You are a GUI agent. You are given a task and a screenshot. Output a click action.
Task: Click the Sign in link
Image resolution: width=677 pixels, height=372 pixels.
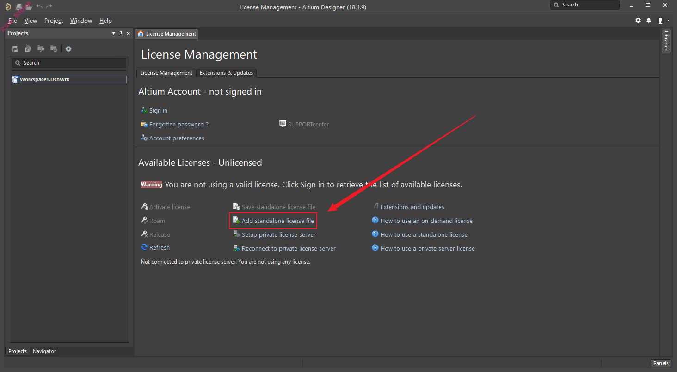[158, 110]
